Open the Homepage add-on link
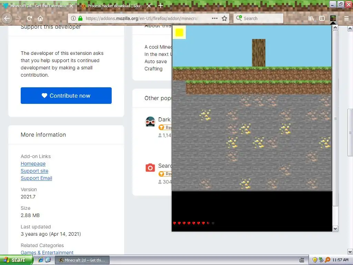Image resolution: width=353 pixels, height=265 pixels. (33, 164)
